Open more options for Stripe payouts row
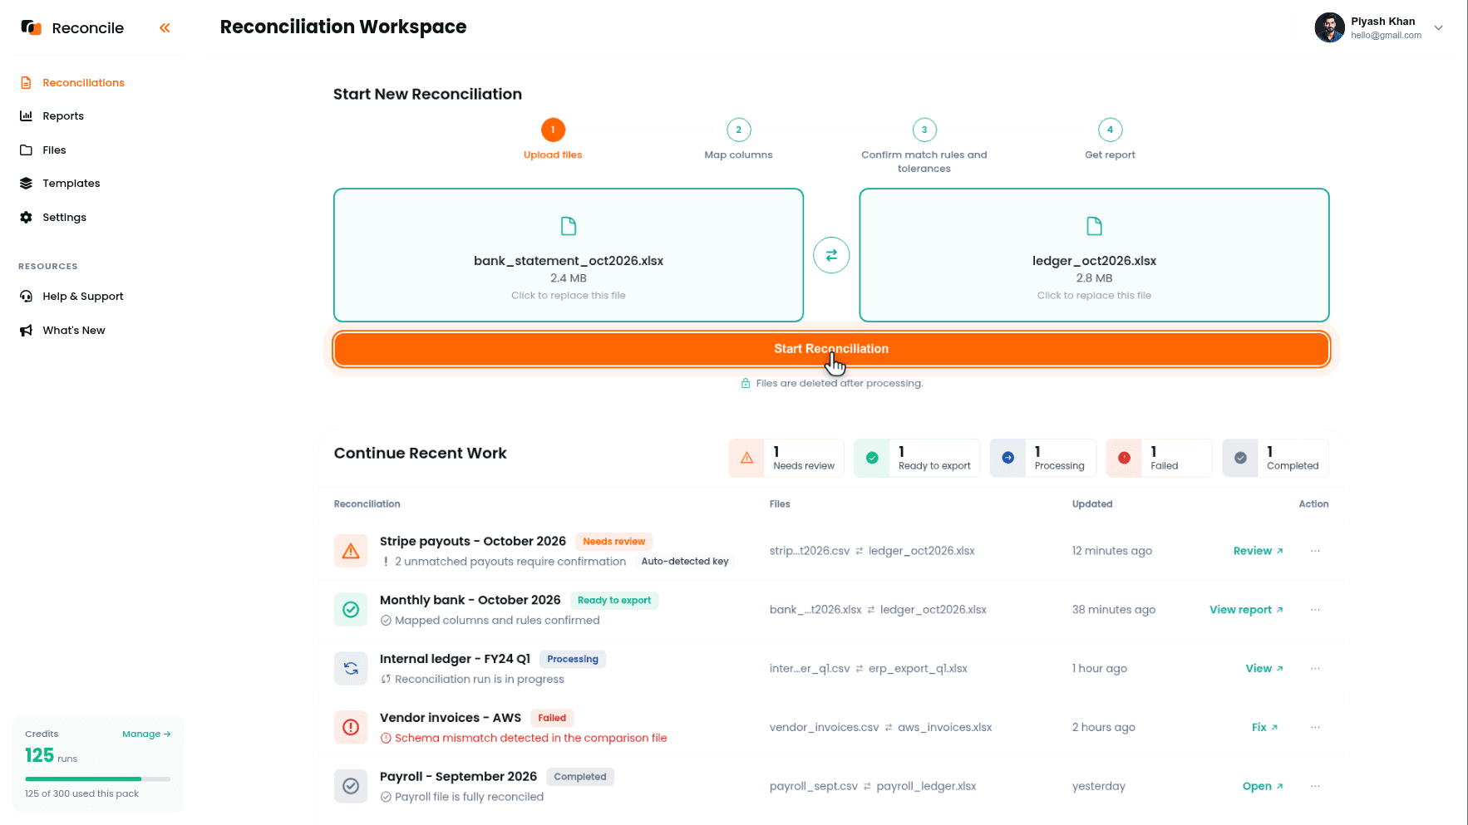 click(x=1315, y=551)
